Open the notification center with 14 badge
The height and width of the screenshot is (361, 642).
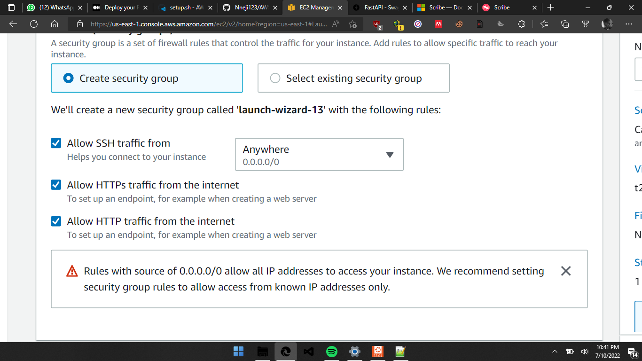click(x=632, y=352)
